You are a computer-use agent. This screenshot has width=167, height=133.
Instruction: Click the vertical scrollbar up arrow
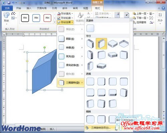pyautogui.click(x=164, y=38)
